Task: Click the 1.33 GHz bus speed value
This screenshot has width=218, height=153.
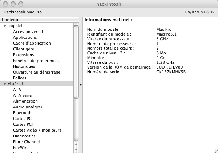Action: click(x=165, y=62)
